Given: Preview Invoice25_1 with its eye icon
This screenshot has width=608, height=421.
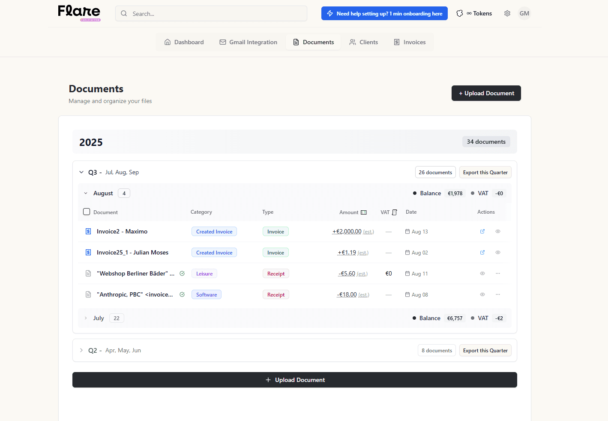Looking at the screenshot, I should point(497,252).
